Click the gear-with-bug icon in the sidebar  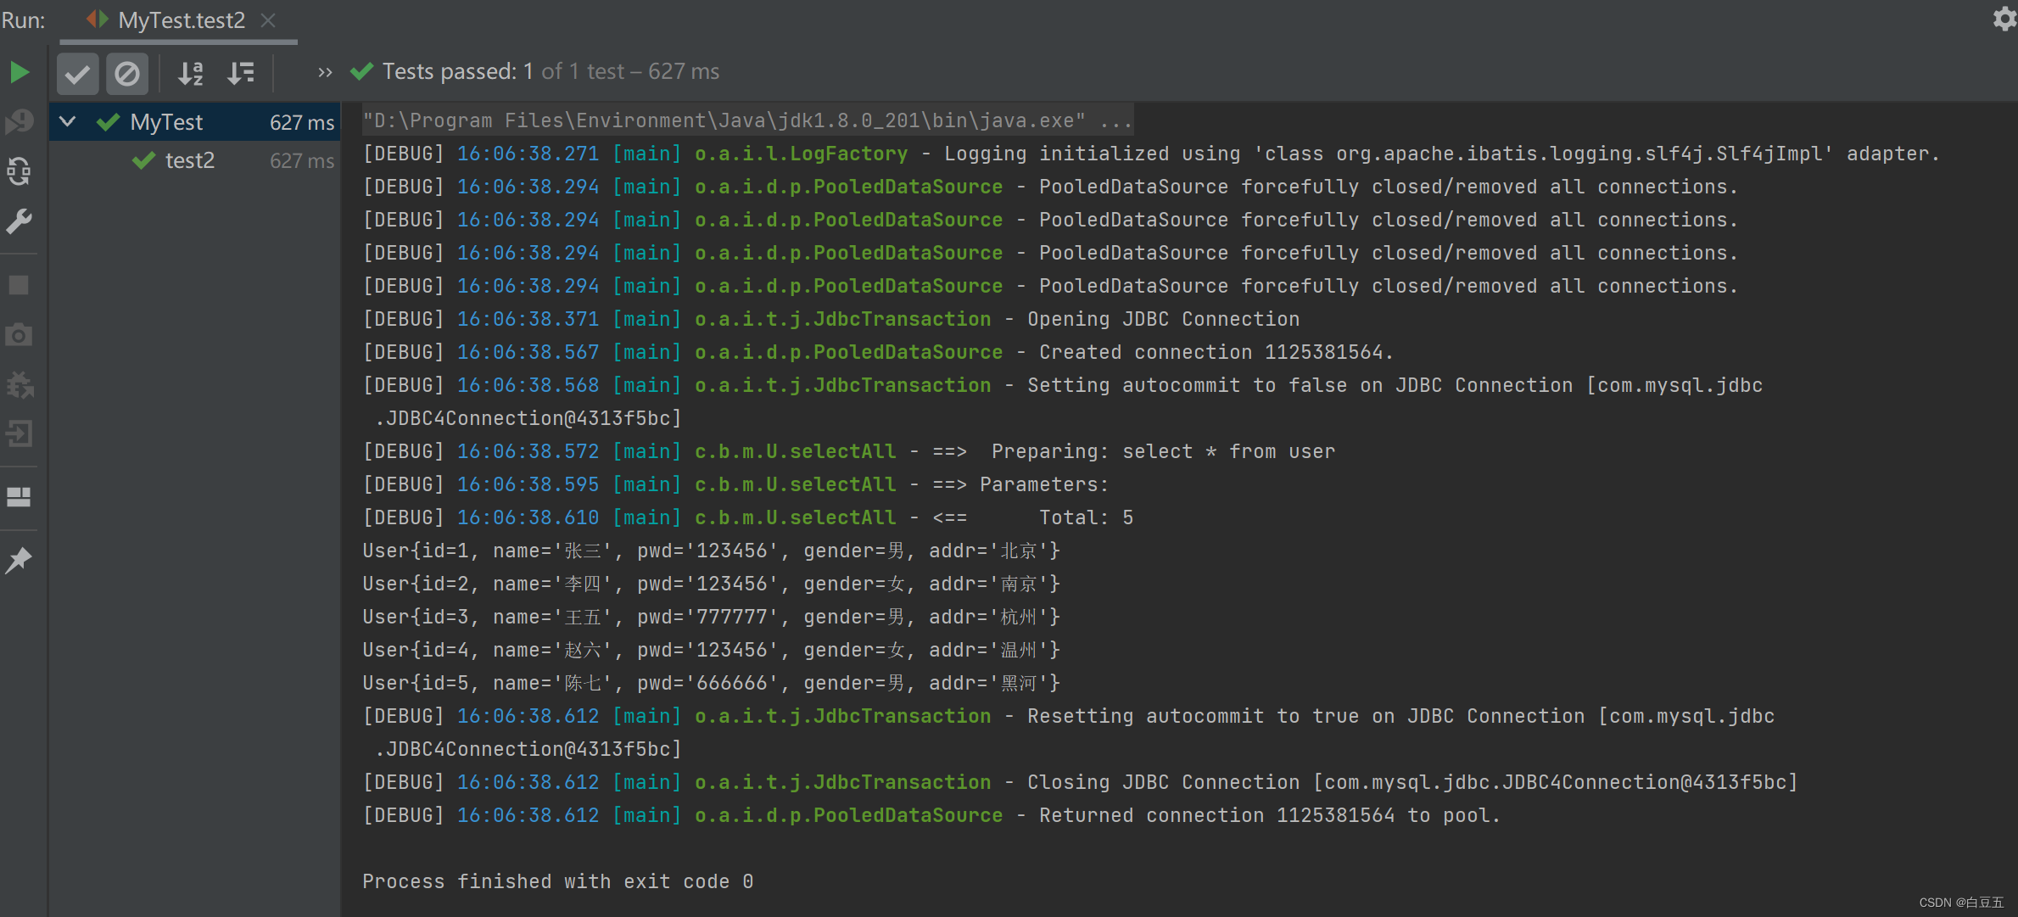pyautogui.click(x=19, y=385)
